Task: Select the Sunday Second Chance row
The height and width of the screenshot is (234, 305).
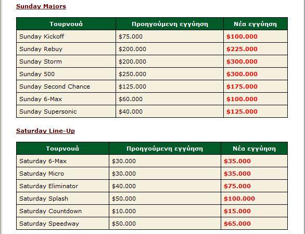Action: coord(152,87)
